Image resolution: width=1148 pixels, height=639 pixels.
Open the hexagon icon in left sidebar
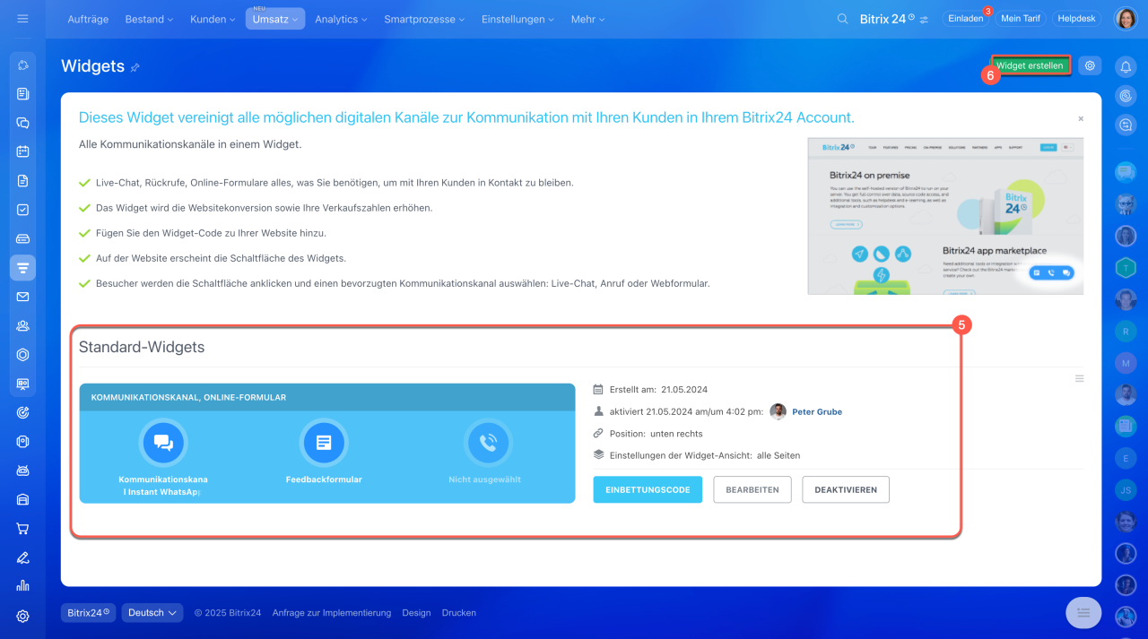23,354
